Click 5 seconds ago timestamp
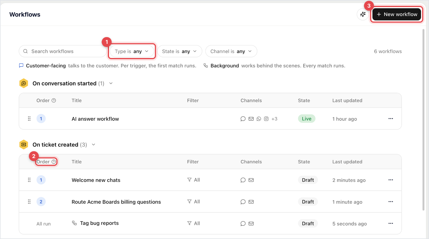The image size is (429, 239). click(349, 224)
